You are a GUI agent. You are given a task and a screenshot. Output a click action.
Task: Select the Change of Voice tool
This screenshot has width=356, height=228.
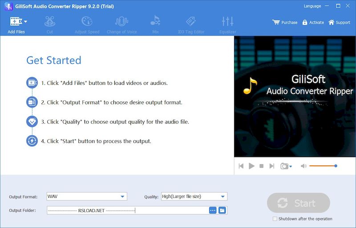pos(122,21)
